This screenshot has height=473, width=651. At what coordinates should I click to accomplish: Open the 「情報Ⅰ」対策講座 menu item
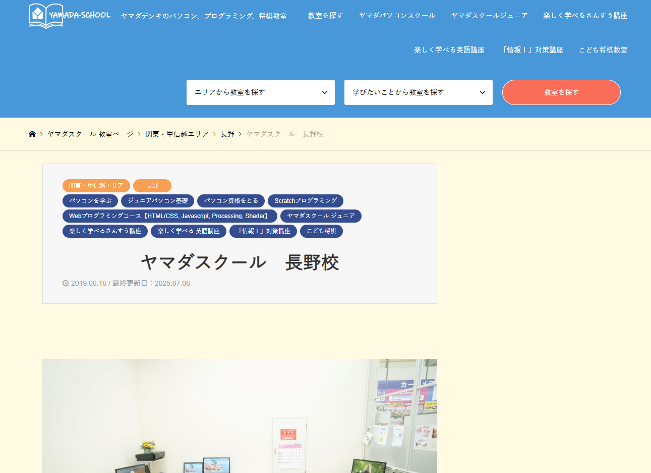(x=531, y=50)
